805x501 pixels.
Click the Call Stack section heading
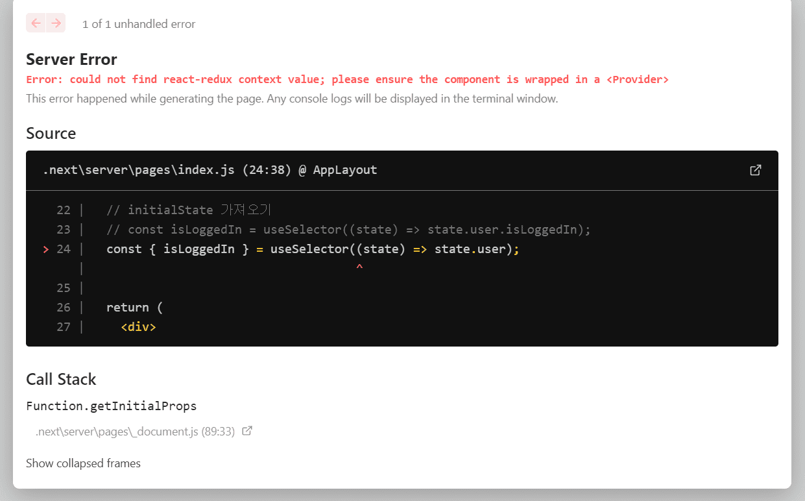pyautogui.click(x=61, y=380)
